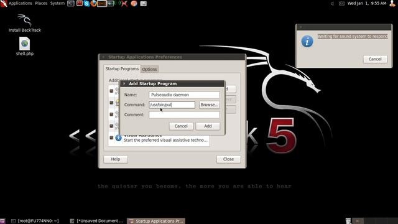Open the mail envelope indicator in panel
The height and width of the screenshot is (224, 398).
[x=341, y=4]
